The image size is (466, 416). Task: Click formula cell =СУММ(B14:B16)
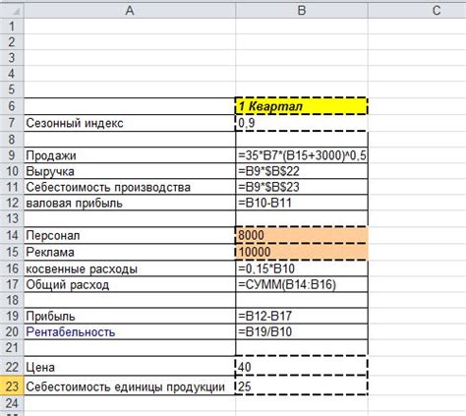pos(302,284)
